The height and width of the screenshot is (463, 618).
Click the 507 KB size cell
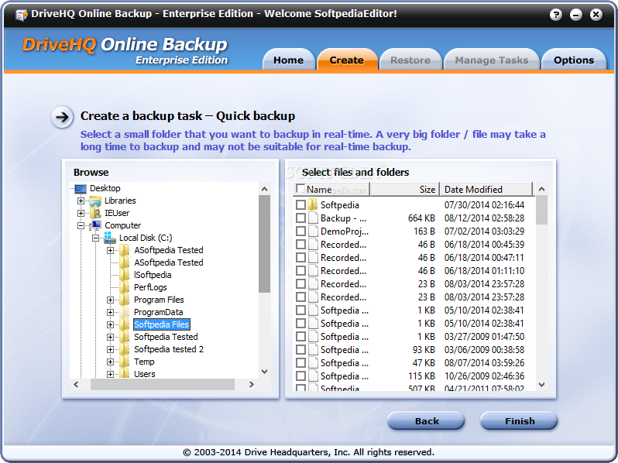click(x=421, y=388)
